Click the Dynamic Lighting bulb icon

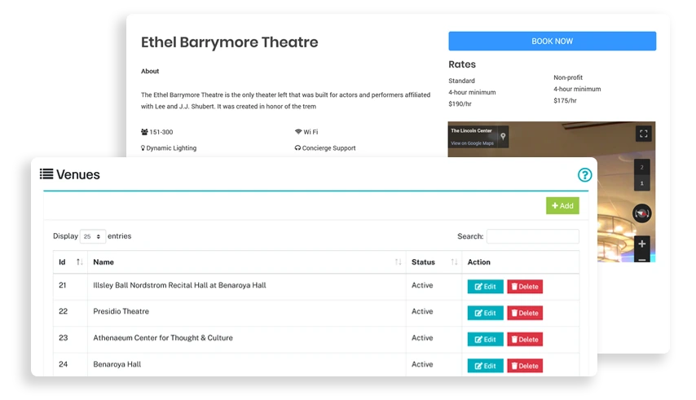tap(143, 148)
